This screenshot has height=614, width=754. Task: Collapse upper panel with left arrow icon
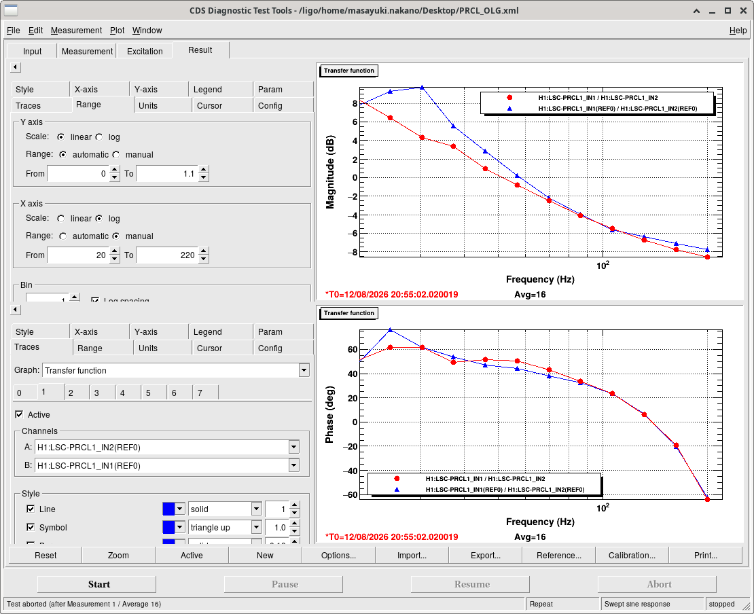click(16, 67)
